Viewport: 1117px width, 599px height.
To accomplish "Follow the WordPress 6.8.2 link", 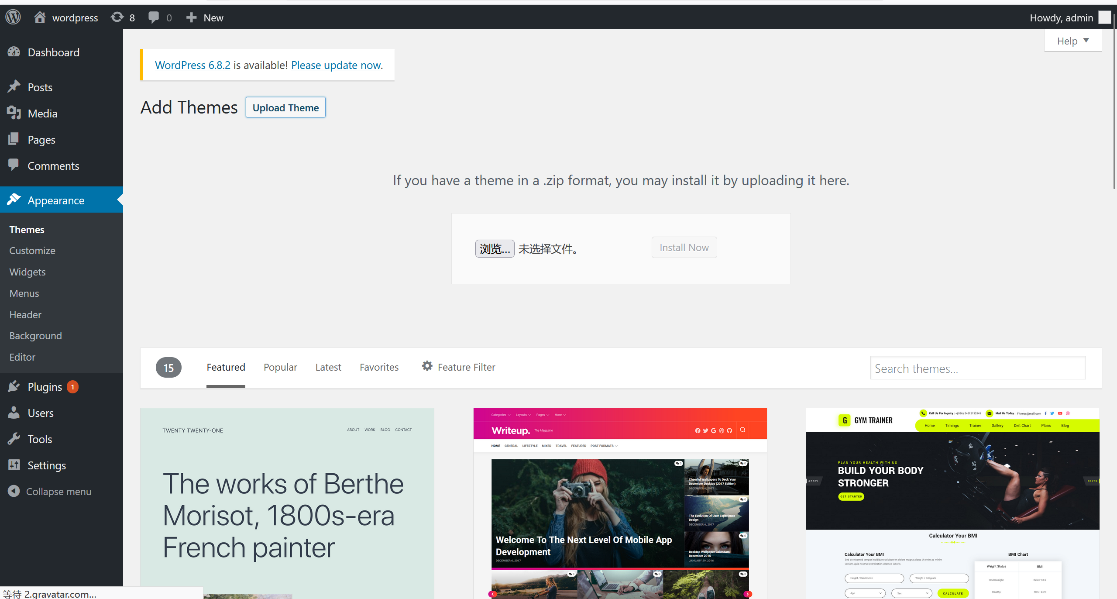I will (192, 65).
